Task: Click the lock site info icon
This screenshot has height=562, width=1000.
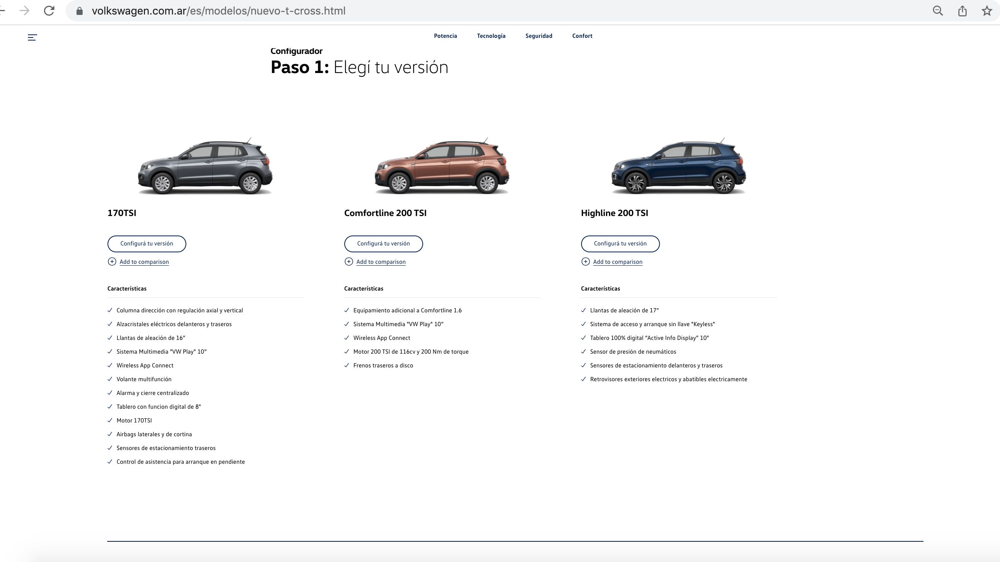Action: coord(80,11)
